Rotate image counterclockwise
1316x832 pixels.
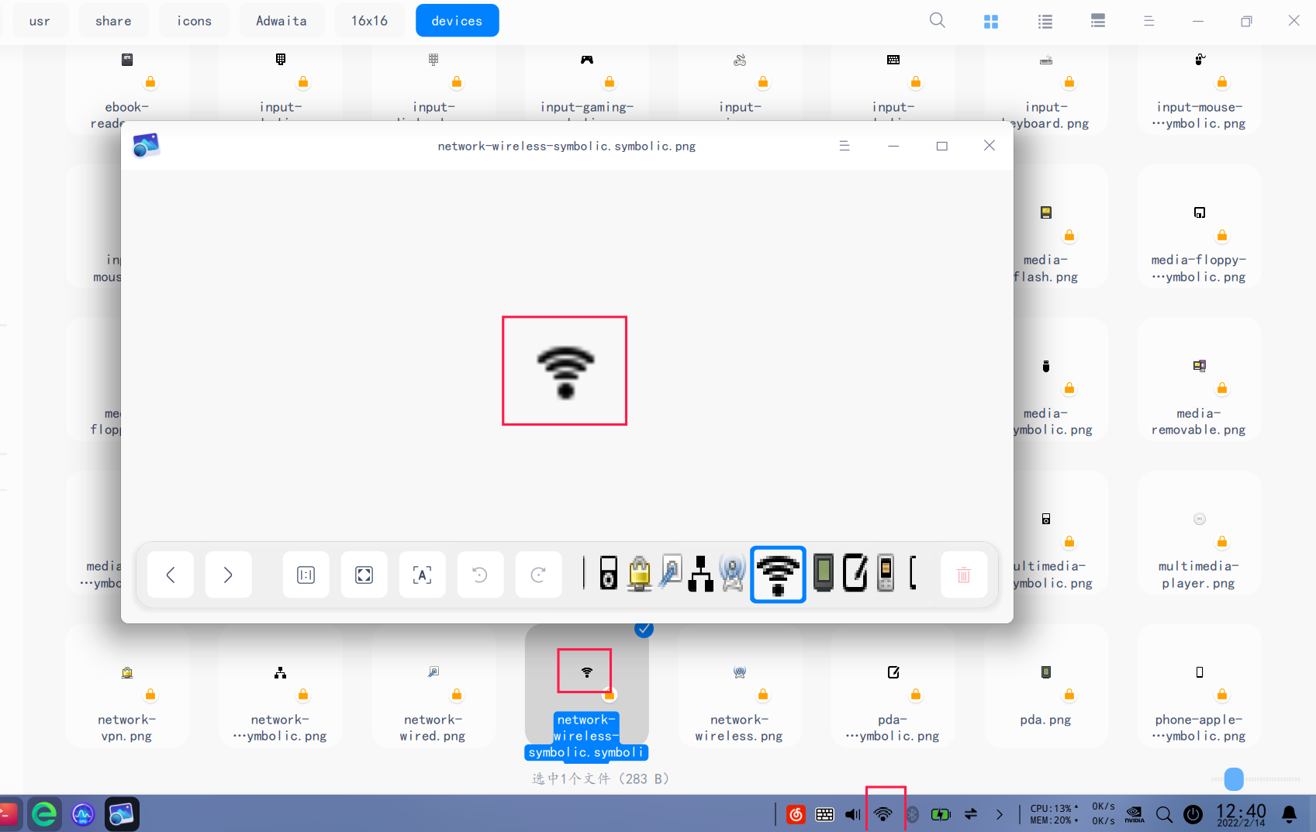click(480, 575)
